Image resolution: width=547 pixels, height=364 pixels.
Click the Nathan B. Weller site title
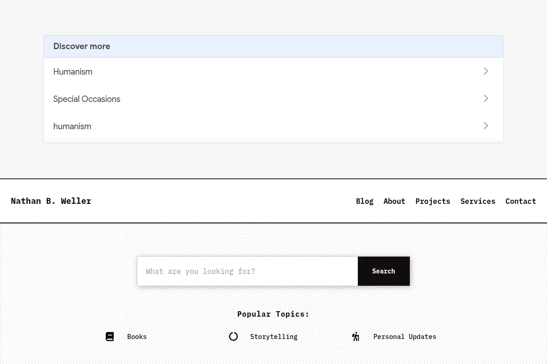[51, 201]
